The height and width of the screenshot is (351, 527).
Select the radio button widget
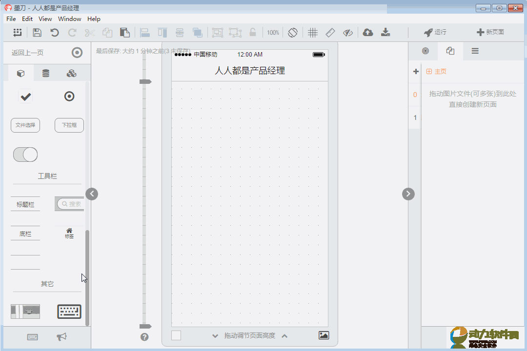click(69, 97)
